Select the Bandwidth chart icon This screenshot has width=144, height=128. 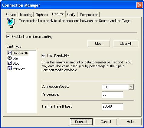click(x=10, y=53)
